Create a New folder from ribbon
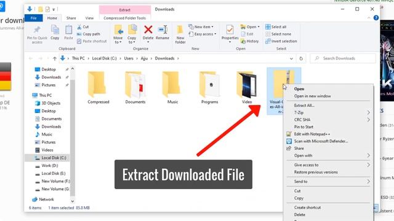Viewport: 394px width, 221px height. point(180,34)
